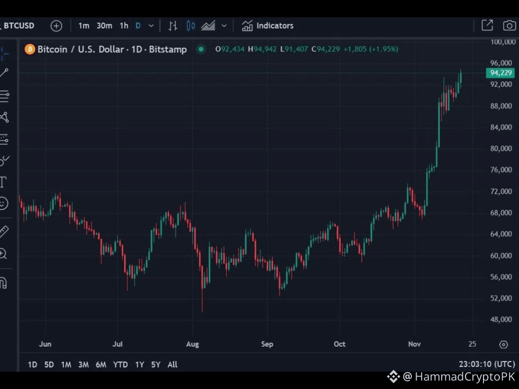
Task: Select the brush drawing tool
Action: coord(4,161)
